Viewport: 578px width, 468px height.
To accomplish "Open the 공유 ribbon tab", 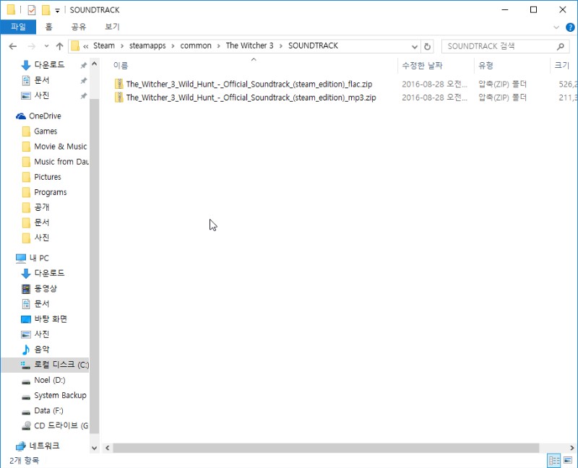I will click(x=79, y=27).
